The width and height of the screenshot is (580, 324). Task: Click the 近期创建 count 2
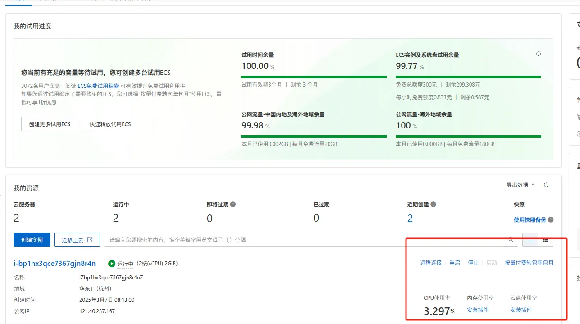click(x=410, y=219)
